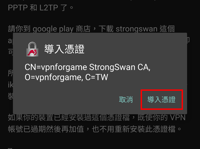The image size is (200, 149).
Task: Click the StrongSwan CA words in certificate
Action: click(119, 67)
